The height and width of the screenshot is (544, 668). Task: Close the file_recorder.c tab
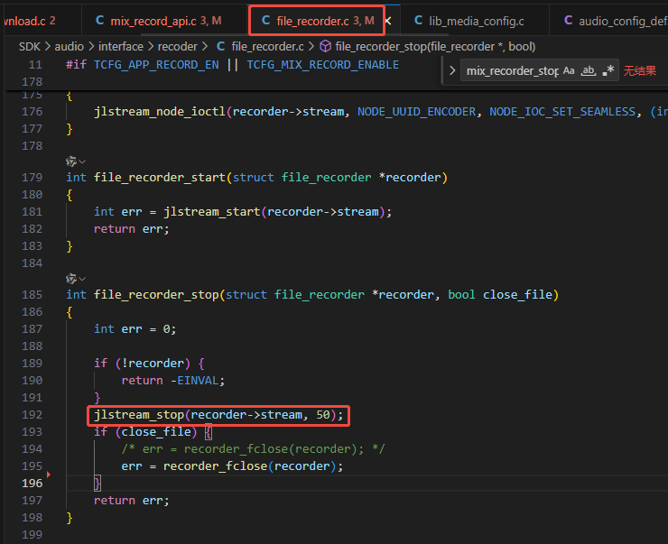[x=388, y=21]
